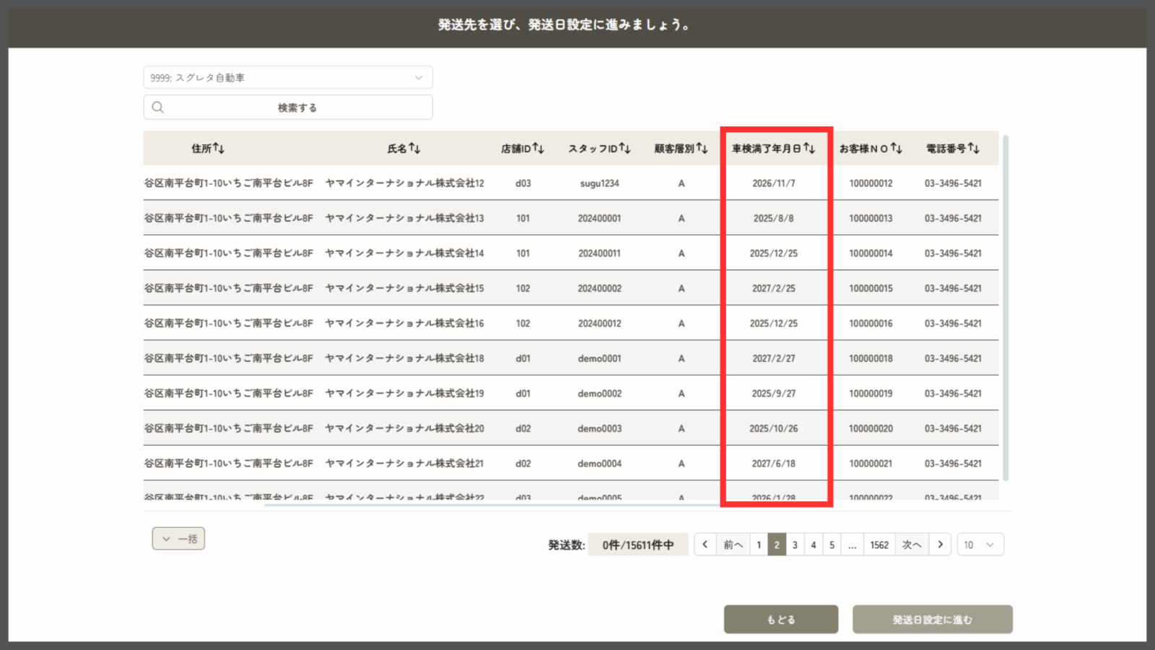Sort by 電話番号 column arrows
1155x650 pixels.
pos(974,148)
